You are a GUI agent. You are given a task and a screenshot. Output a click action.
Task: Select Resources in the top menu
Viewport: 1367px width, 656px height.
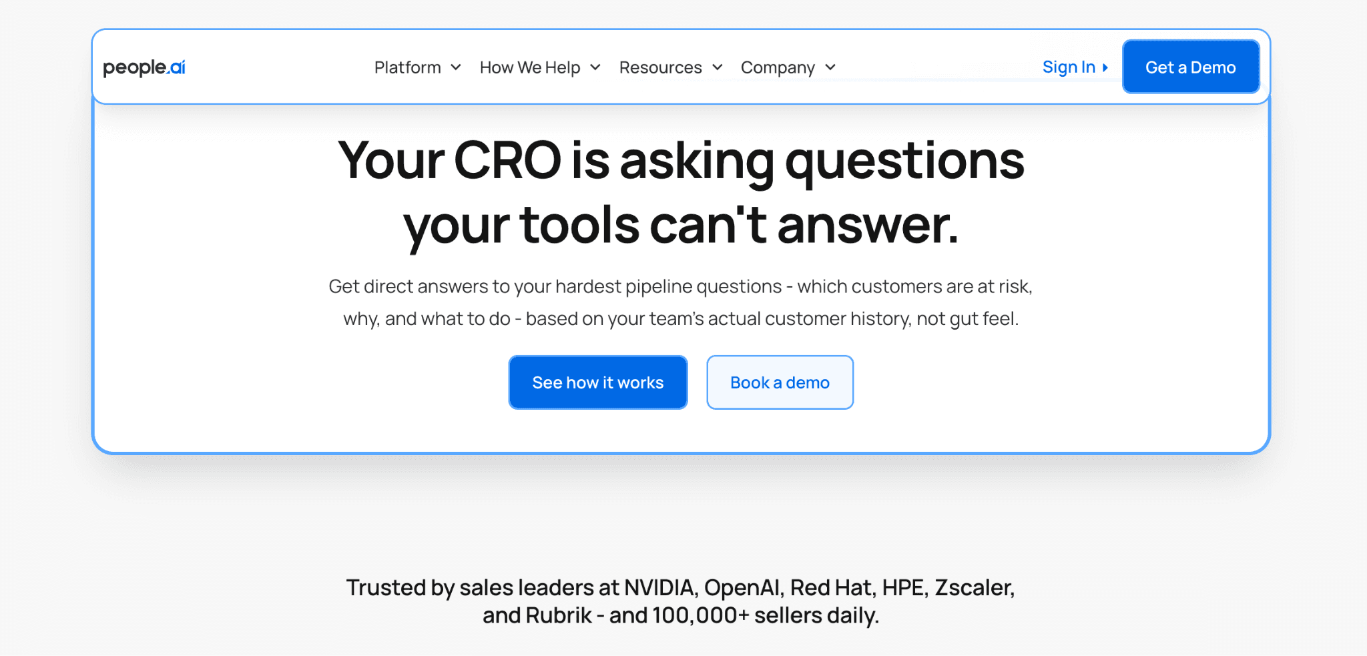(660, 67)
